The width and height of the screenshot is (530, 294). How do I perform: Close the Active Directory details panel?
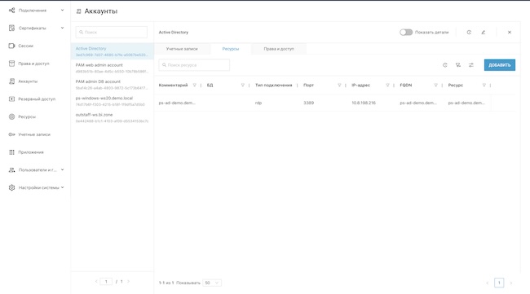click(x=510, y=33)
